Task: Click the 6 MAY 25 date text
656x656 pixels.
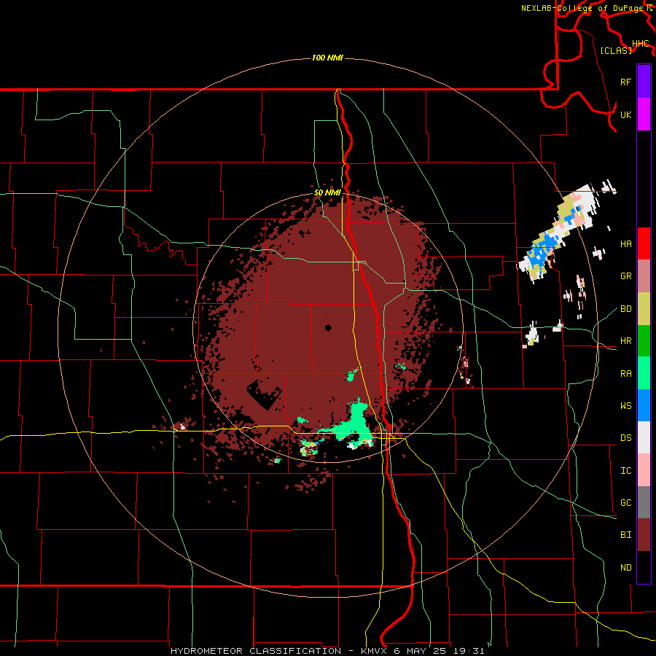Action: (418, 651)
